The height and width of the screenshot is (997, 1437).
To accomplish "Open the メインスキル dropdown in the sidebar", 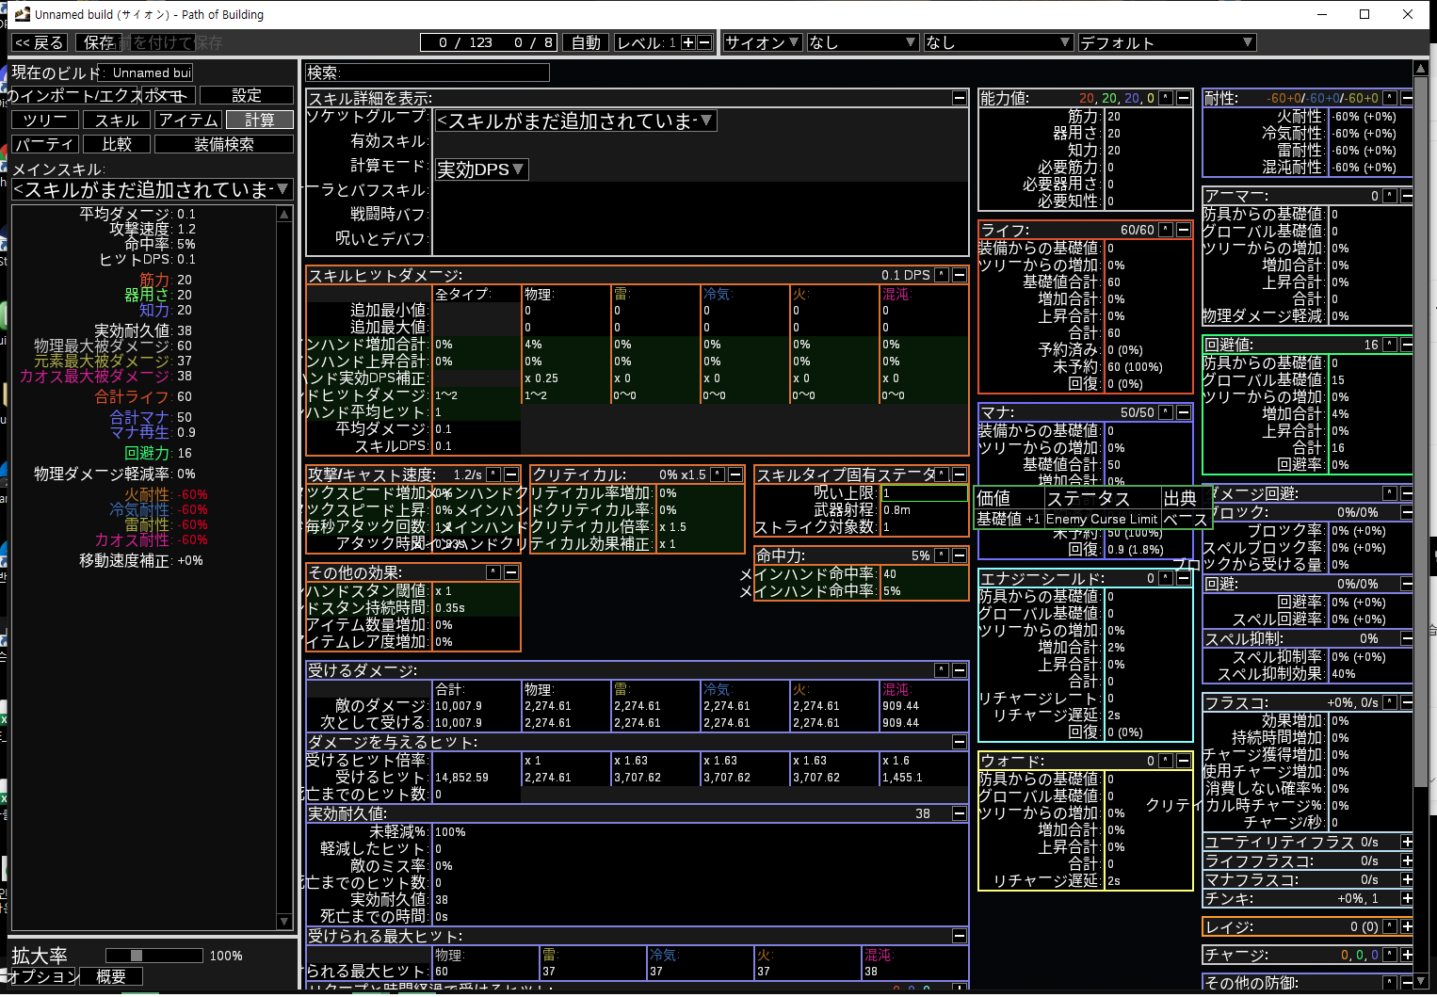I will click(x=152, y=189).
